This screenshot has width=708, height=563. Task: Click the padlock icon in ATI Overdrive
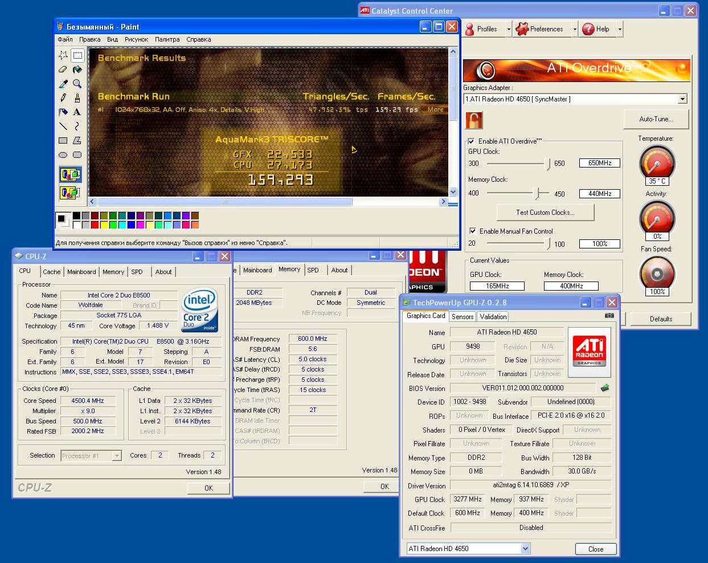474,120
